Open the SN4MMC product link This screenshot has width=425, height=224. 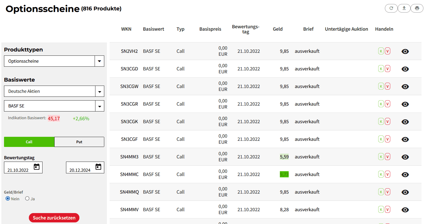coord(129,174)
